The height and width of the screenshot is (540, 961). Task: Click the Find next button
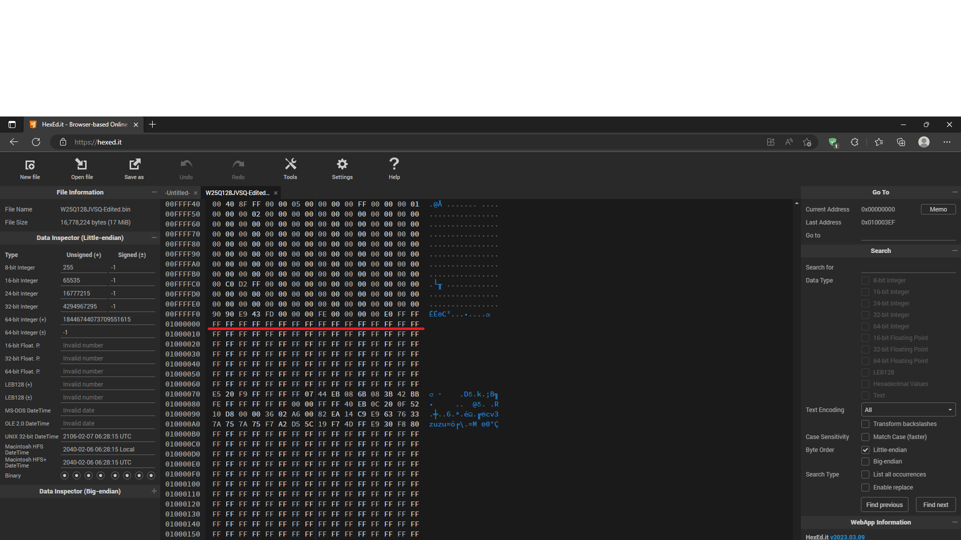click(x=935, y=505)
